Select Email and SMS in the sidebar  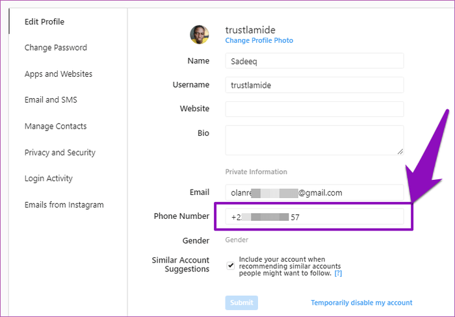(51, 100)
